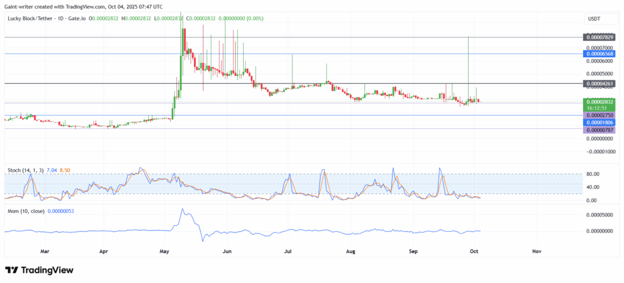Click the Jul label on time axis

[x=288, y=251]
